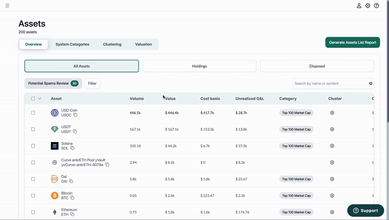Check the Dai row checkbox
Image resolution: width=389 pixels, height=220 pixels.
coord(33,179)
